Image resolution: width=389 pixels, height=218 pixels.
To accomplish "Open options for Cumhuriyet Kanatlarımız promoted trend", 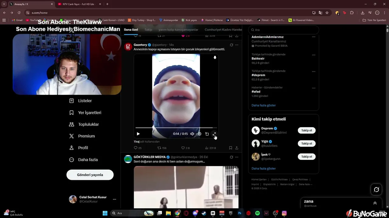I will (314, 37).
